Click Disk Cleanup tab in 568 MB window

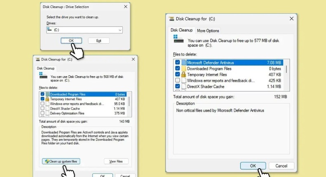[x=45, y=68]
